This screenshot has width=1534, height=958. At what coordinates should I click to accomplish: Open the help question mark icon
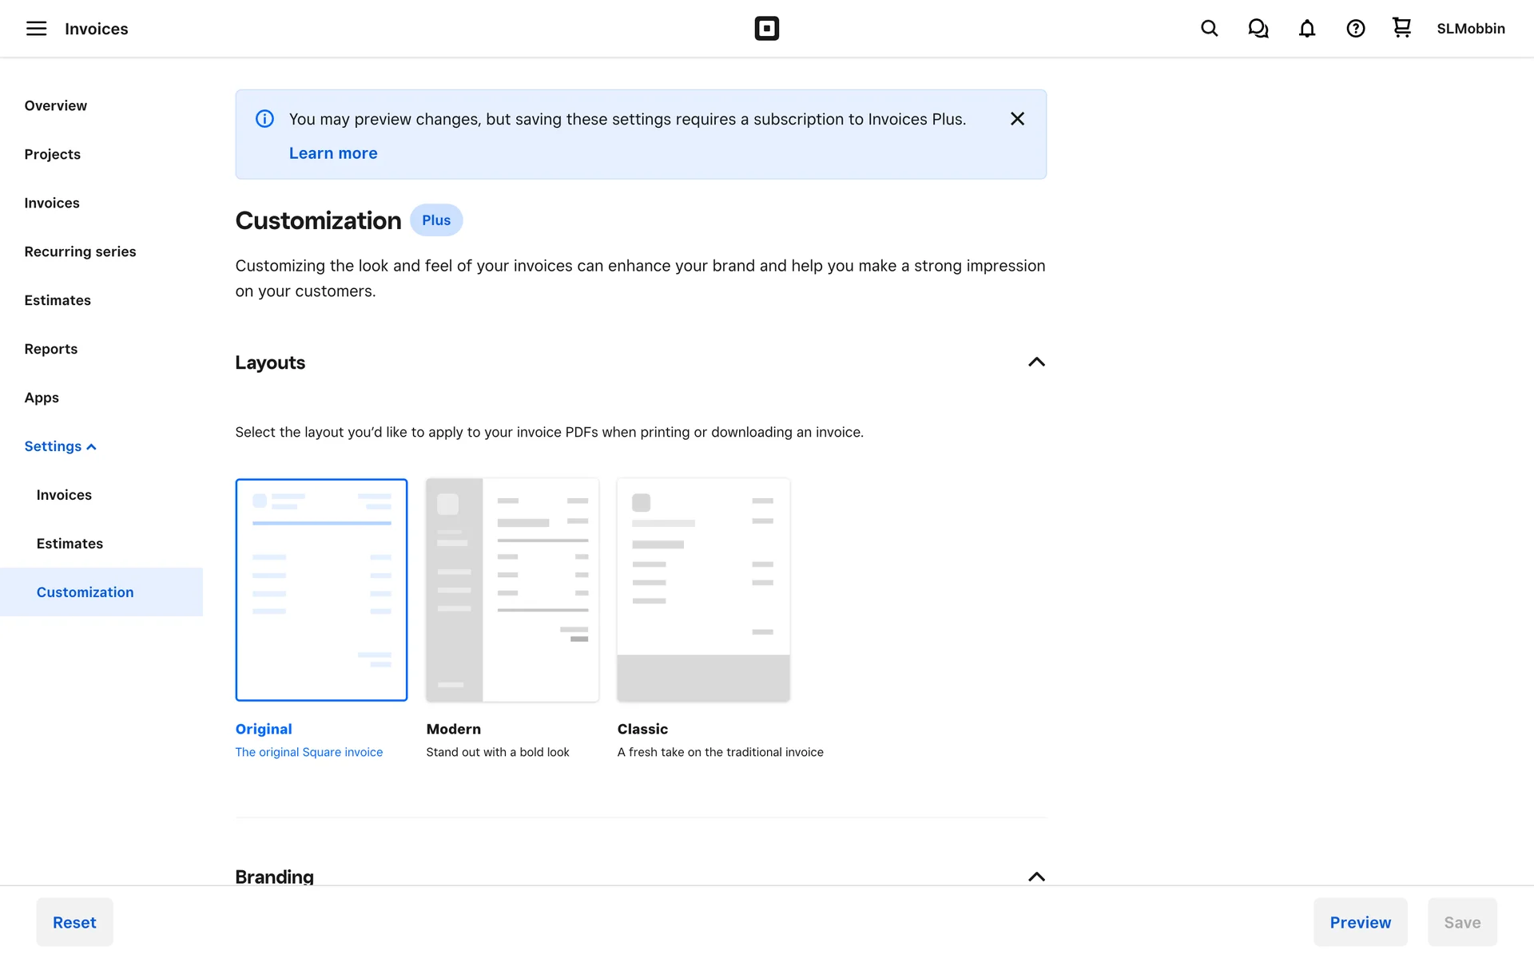(x=1355, y=29)
